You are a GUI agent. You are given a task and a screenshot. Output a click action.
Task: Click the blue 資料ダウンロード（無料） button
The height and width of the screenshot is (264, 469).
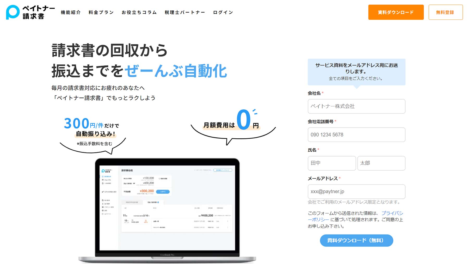click(356, 240)
